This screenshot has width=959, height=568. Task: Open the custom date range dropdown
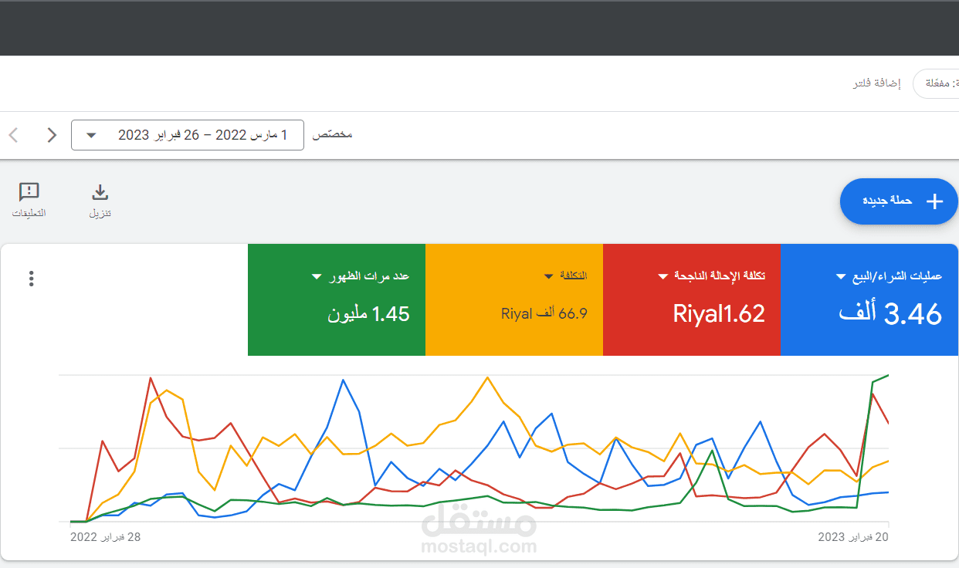pos(188,135)
